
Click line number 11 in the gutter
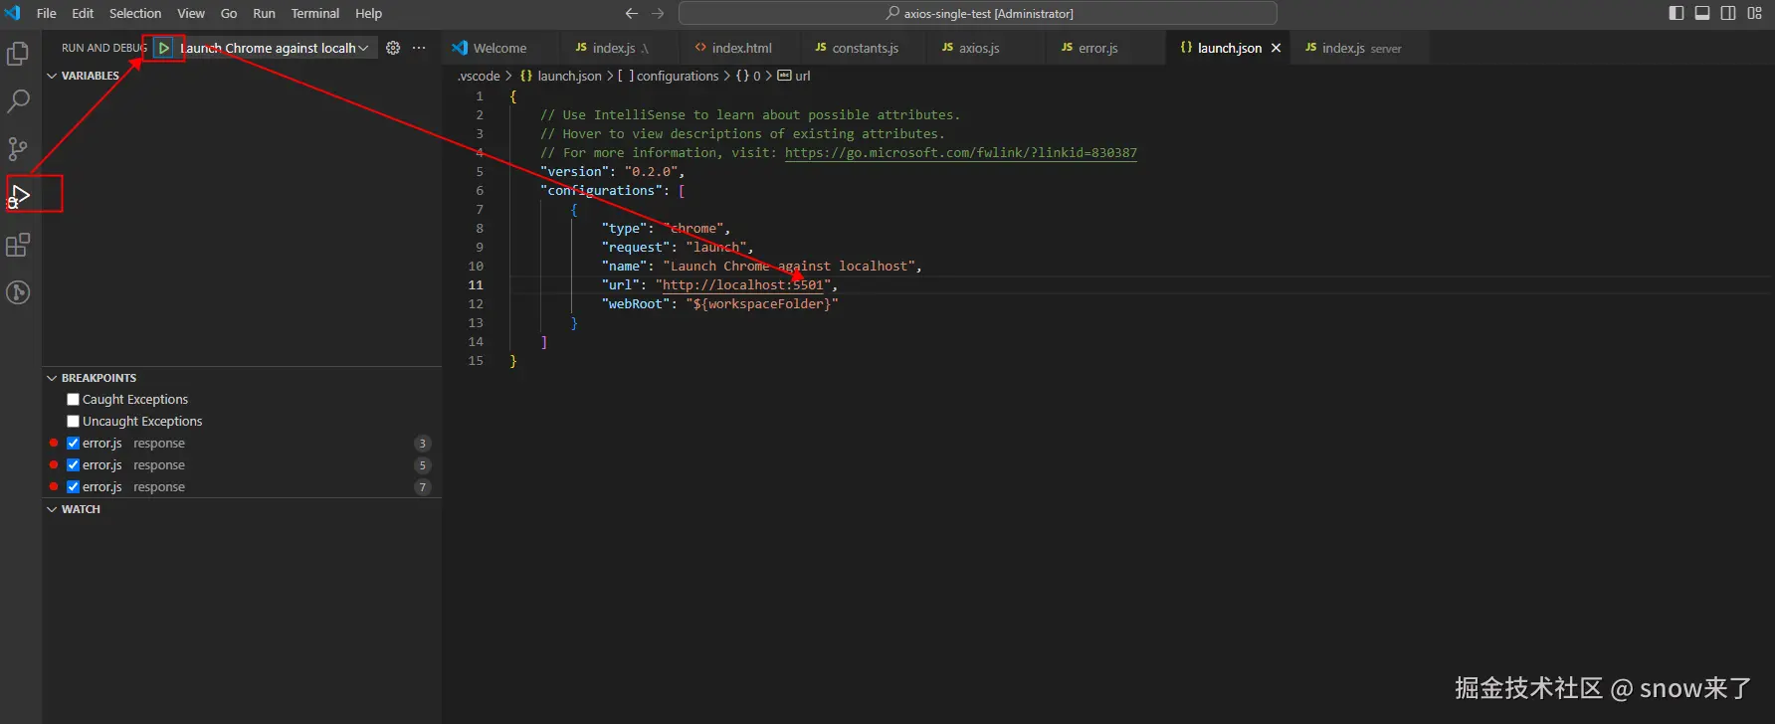point(476,285)
